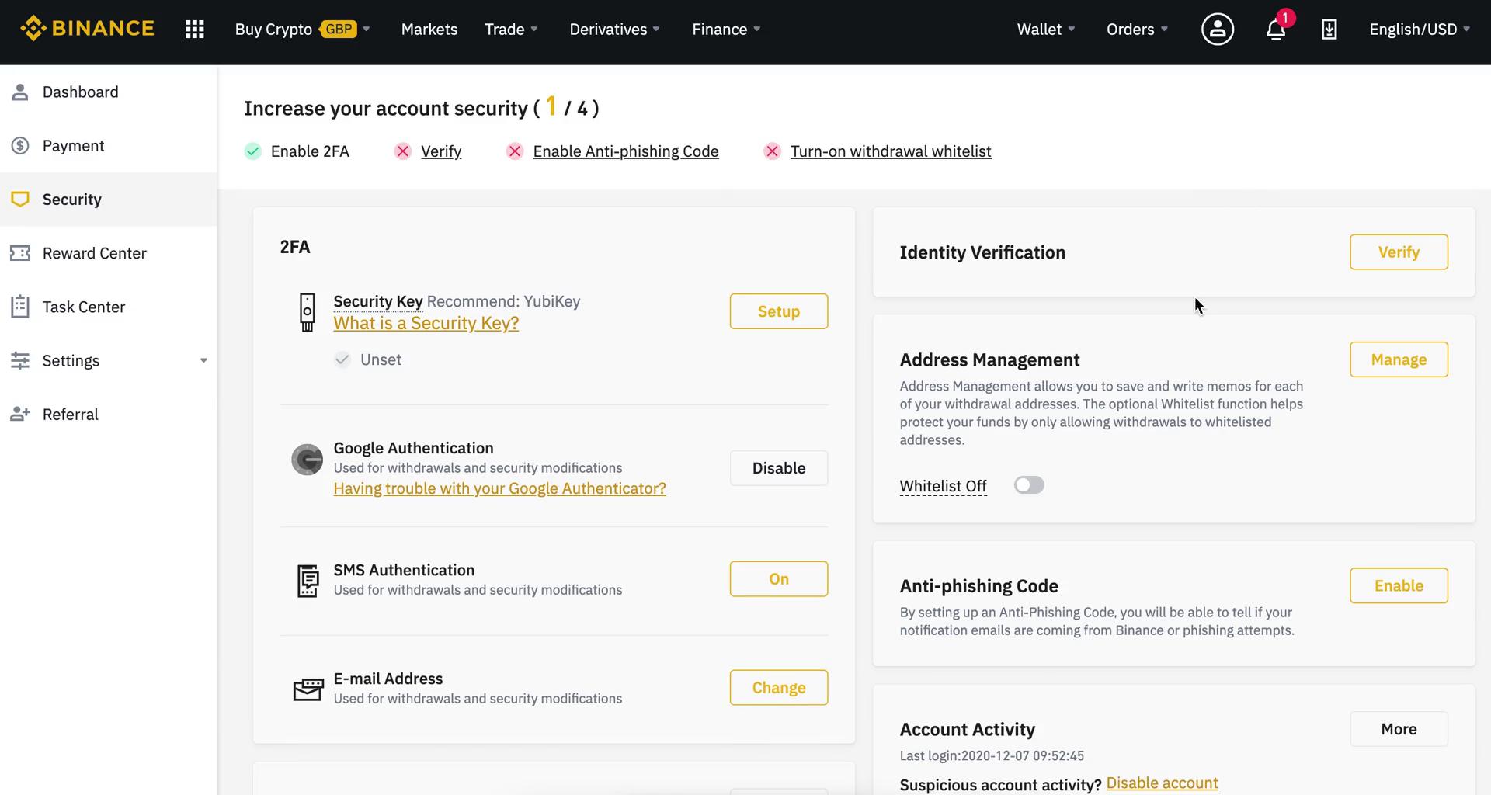Image resolution: width=1491 pixels, height=795 pixels.
Task: Click the Unset status check icon
Action: [342, 359]
